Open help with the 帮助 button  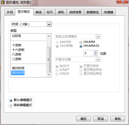click(x=118, y=119)
